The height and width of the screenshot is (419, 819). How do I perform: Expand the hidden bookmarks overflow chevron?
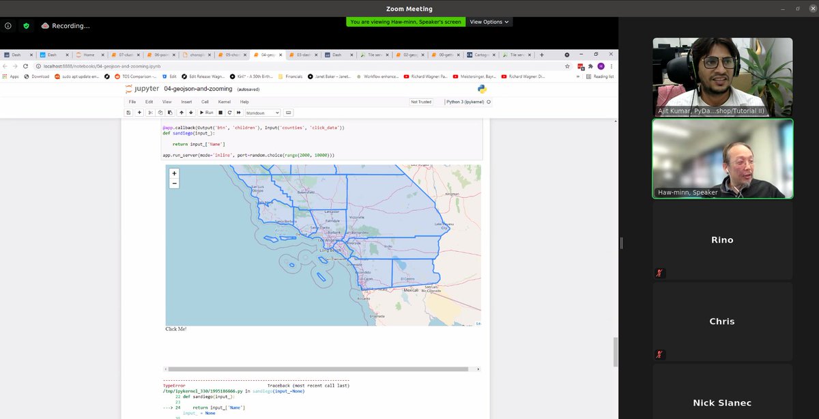click(x=578, y=76)
